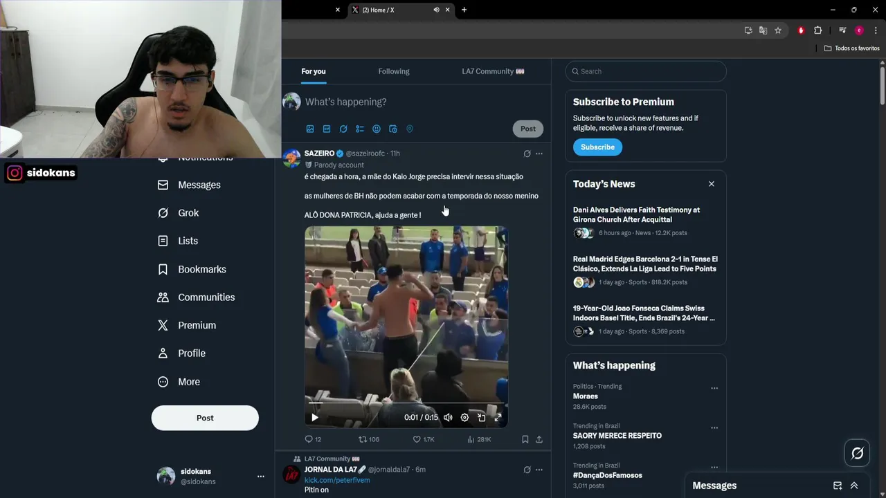Image resolution: width=886 pixels, height=498 pixels.
Task: Open more options on JORNAL DA LA7 post
Action: [539, 470]
